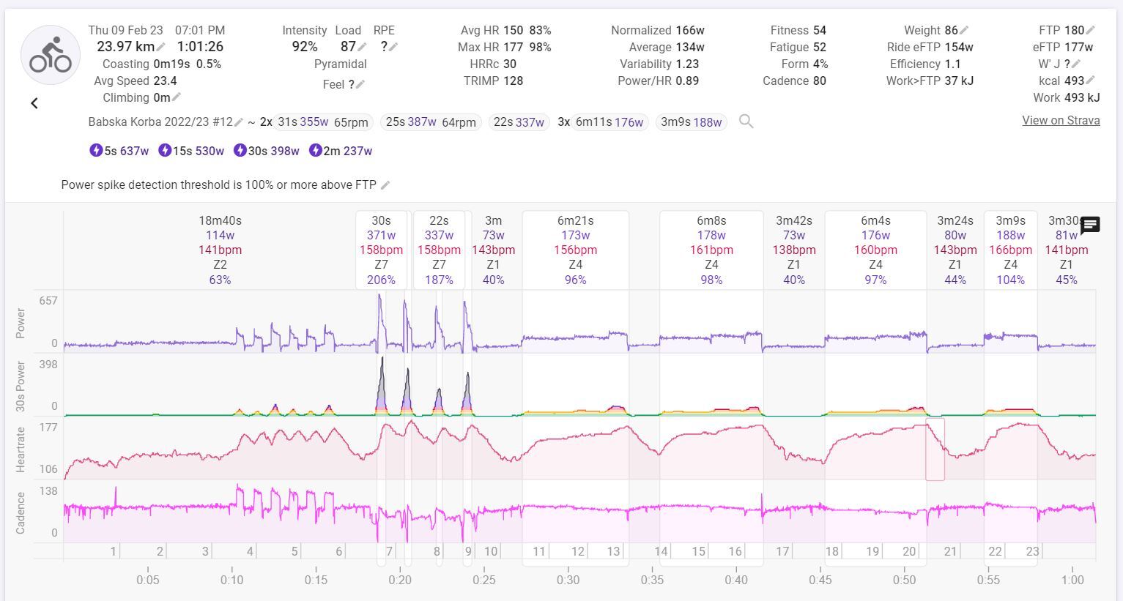Viewport: 1123px width, 601px height.
Task: Open View on Strava link
Action: (1061, 121)
